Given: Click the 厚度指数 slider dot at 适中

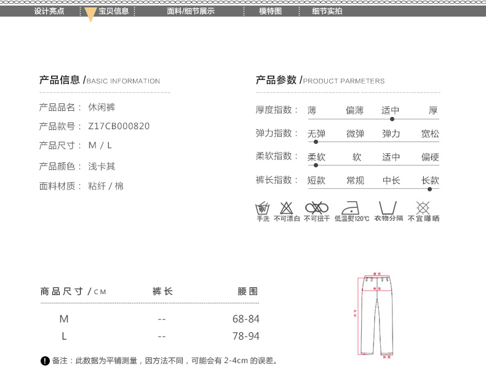Looking at the screenshot, I should tap(392, 119).
